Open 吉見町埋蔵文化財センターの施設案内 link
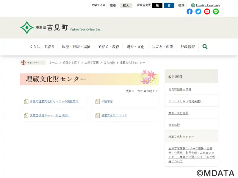 click(54, 101)
